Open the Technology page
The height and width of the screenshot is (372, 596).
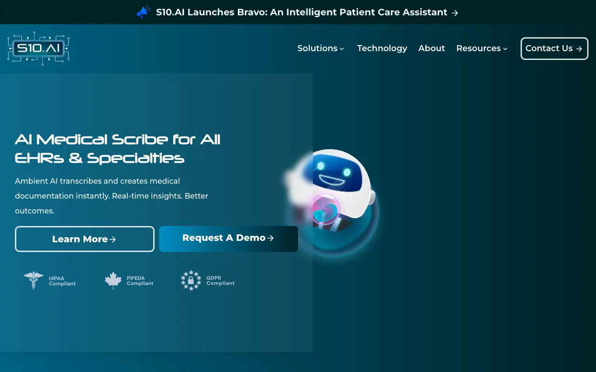click(x=382, y=48)
